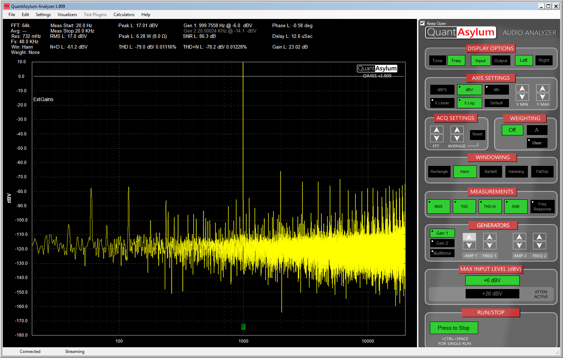
Task: Click the THD L readout value
Action: 147,47
